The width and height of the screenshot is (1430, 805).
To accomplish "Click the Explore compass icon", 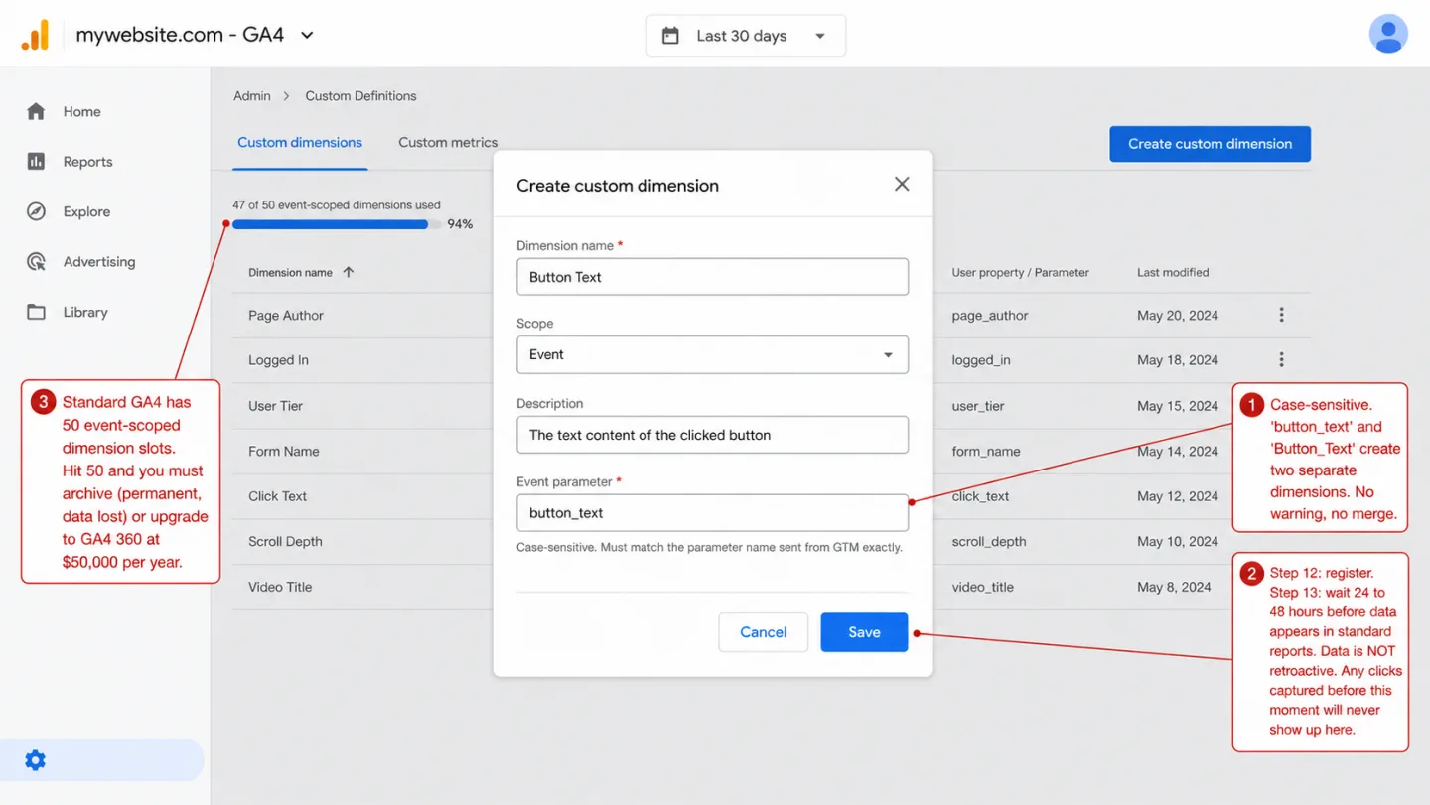I will 36,211.
